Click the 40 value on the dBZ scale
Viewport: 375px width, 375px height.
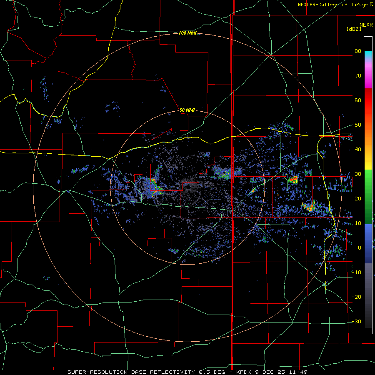coord(358,150)
